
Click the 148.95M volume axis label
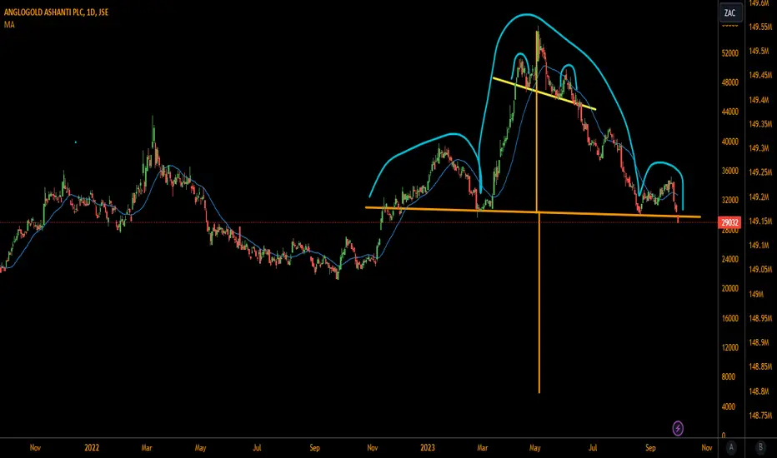tap(760, 318)
